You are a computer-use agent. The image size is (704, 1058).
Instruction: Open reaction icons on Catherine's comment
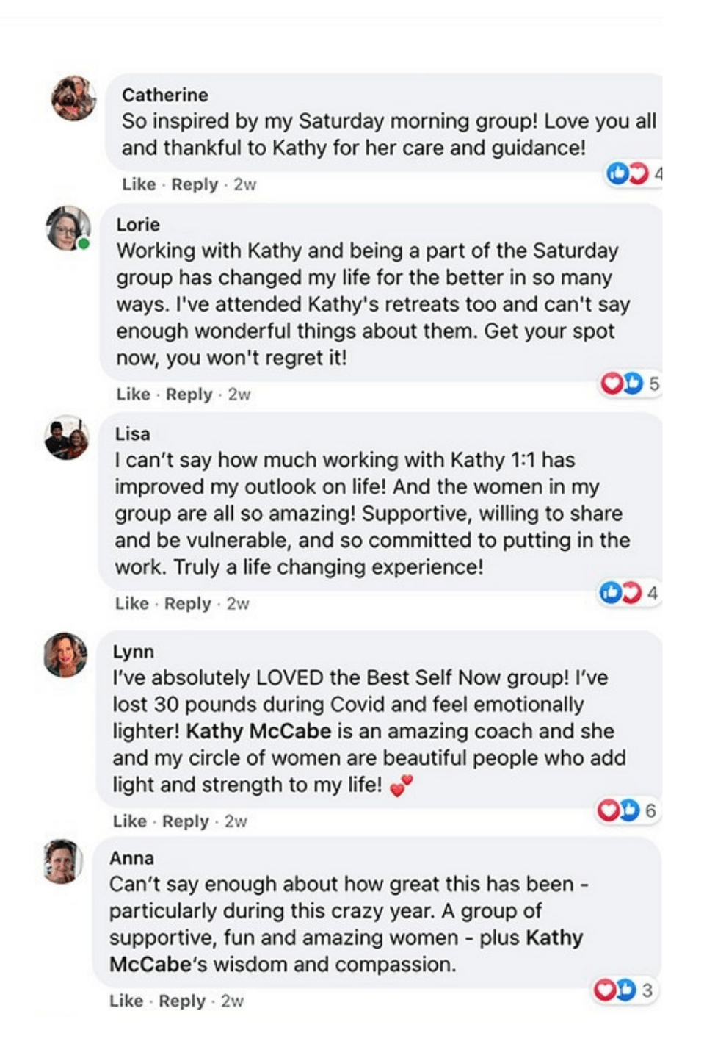tap(628, 173)
